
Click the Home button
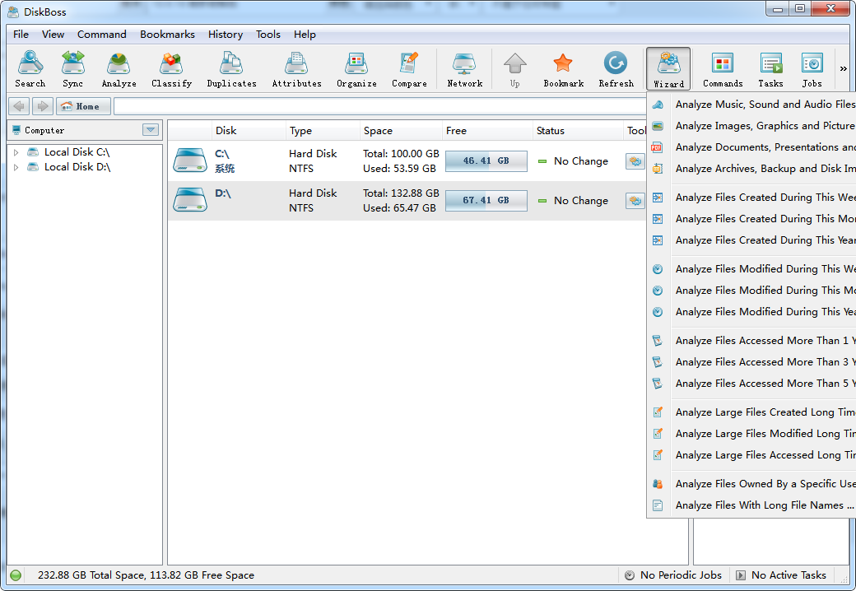(83, 106)
